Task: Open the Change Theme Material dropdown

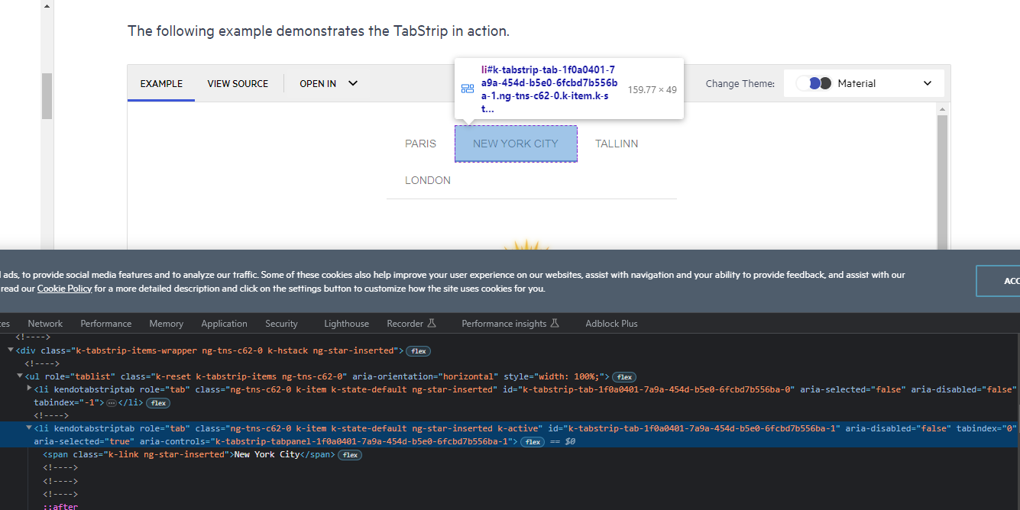Action: [864, 83]
